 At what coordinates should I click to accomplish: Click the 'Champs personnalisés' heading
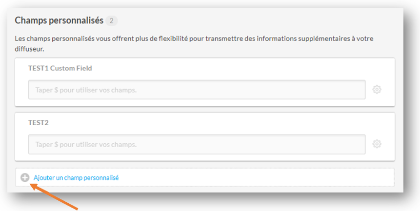[59, 20]
